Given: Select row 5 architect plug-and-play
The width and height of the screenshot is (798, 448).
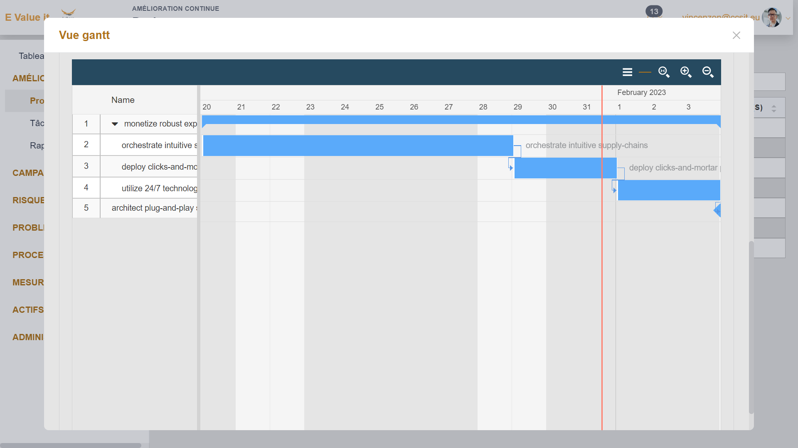Looking at the screenshot, I should coord(152,208).
